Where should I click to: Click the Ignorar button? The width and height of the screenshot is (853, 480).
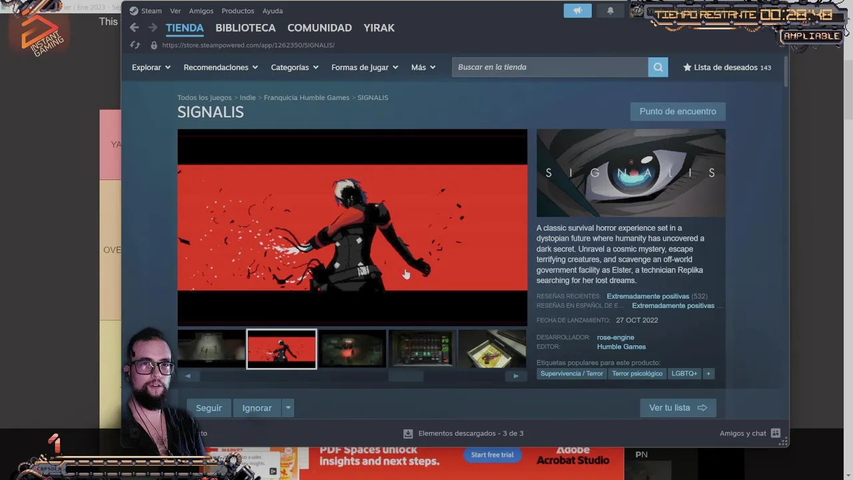tap(257, 408)
